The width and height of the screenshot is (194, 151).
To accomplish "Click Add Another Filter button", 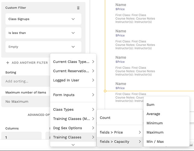I will pyautogui.click(x=29, y=63).
